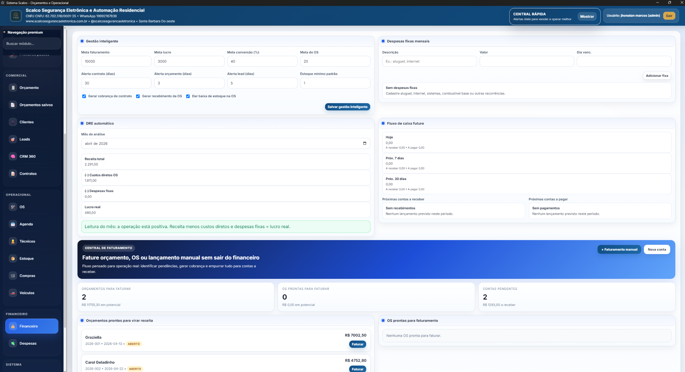Uncheck Gerar cobrança de contrato

[x=84, y=96]
